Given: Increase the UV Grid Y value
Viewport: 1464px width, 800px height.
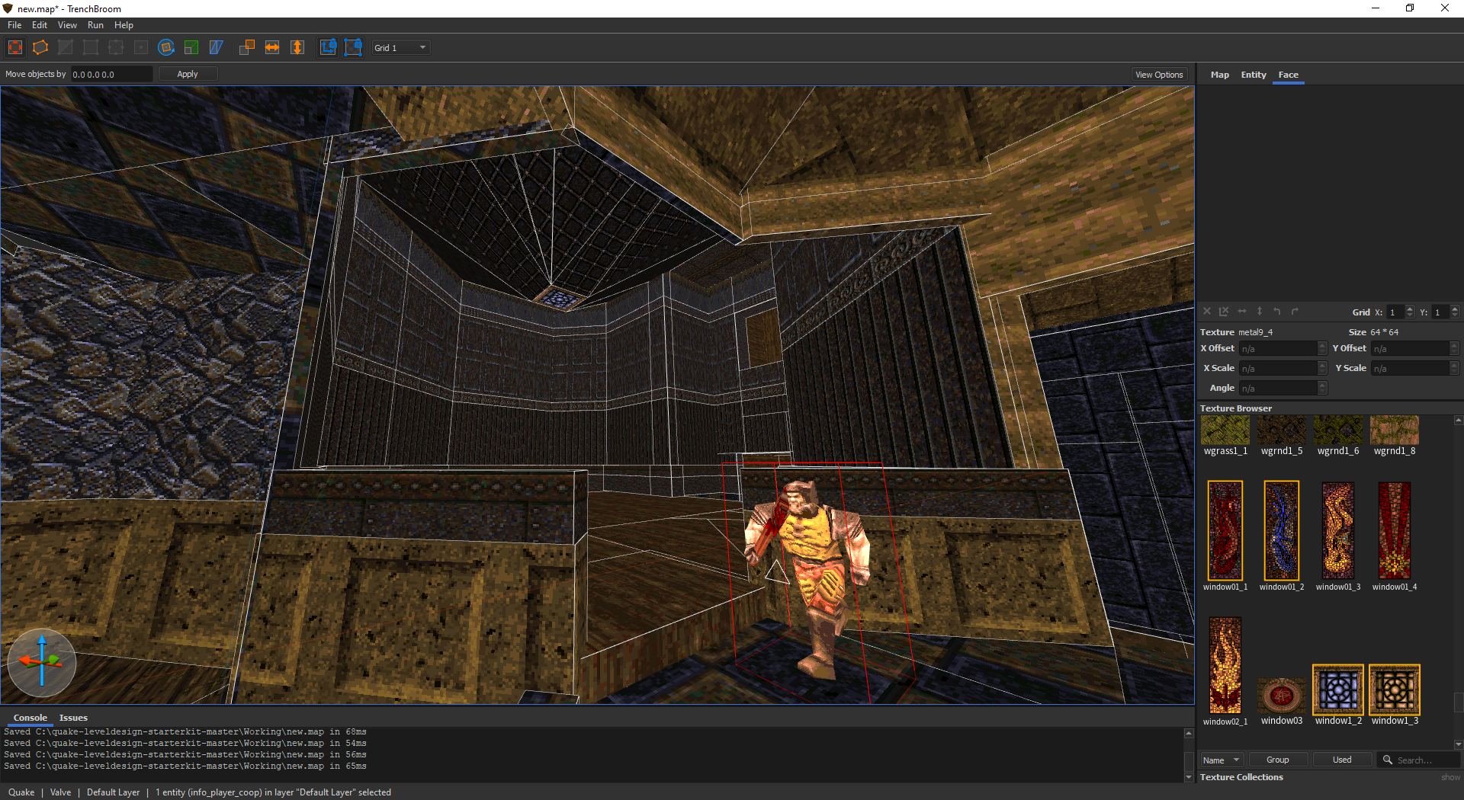Looking at the screenshot, I should coord(1455,309).
